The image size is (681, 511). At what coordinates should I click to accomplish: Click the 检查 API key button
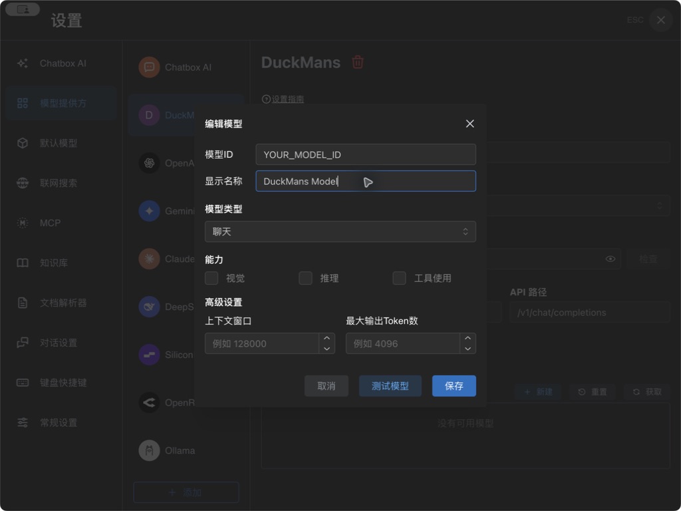pos(648,259)
